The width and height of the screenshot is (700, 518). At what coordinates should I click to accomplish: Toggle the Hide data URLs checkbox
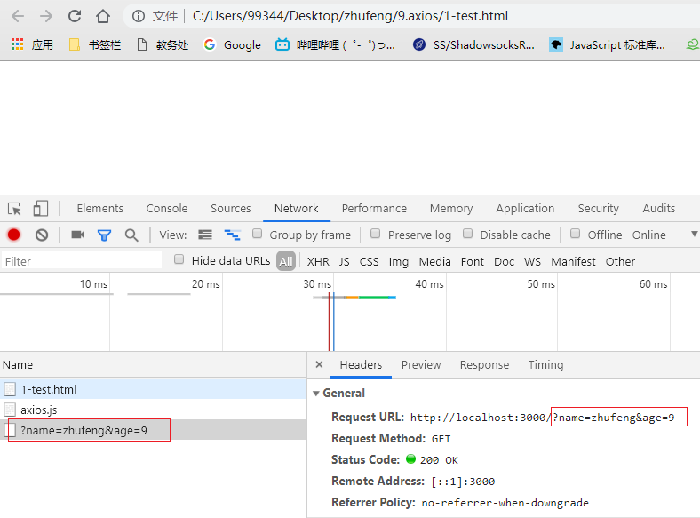179,259
